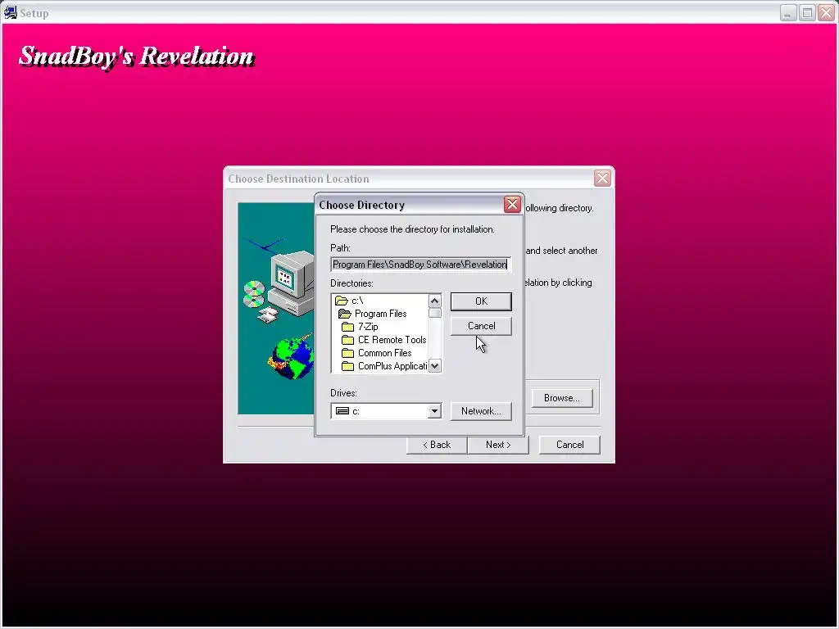Click the folder icon beside 7-Zip

coord(347,327)
